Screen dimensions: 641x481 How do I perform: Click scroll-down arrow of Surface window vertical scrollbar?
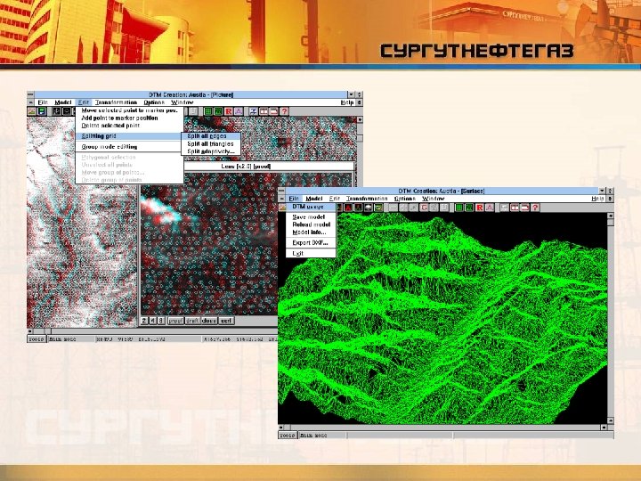tap(611, 420)
